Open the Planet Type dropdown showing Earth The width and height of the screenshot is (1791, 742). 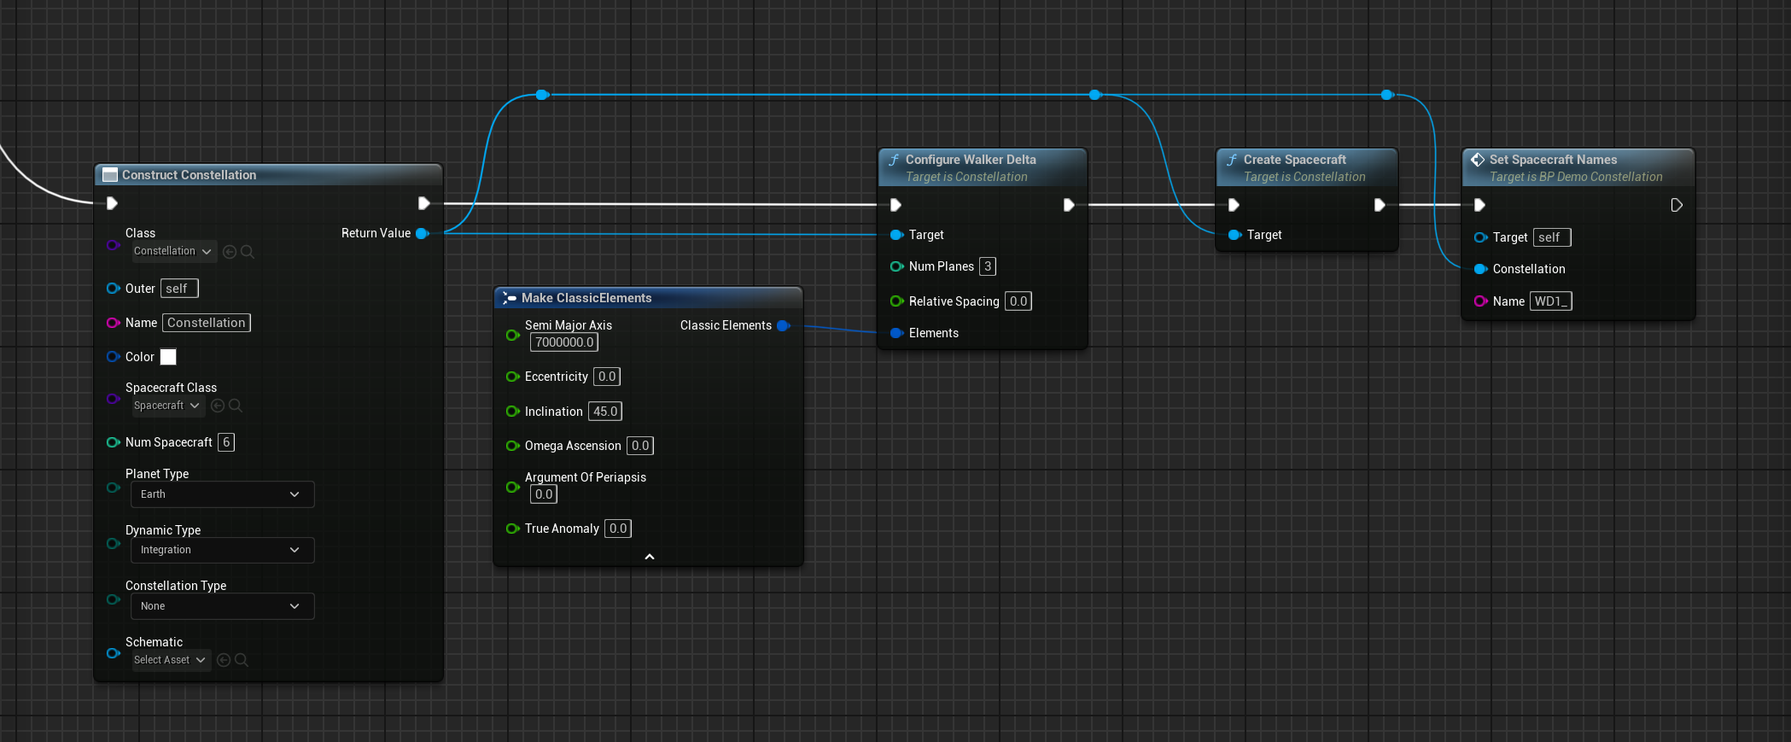(221, 494)
